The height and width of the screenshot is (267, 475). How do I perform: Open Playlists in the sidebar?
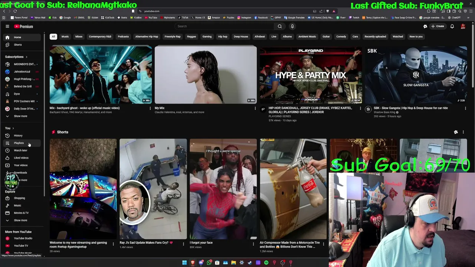pos(22,143)
